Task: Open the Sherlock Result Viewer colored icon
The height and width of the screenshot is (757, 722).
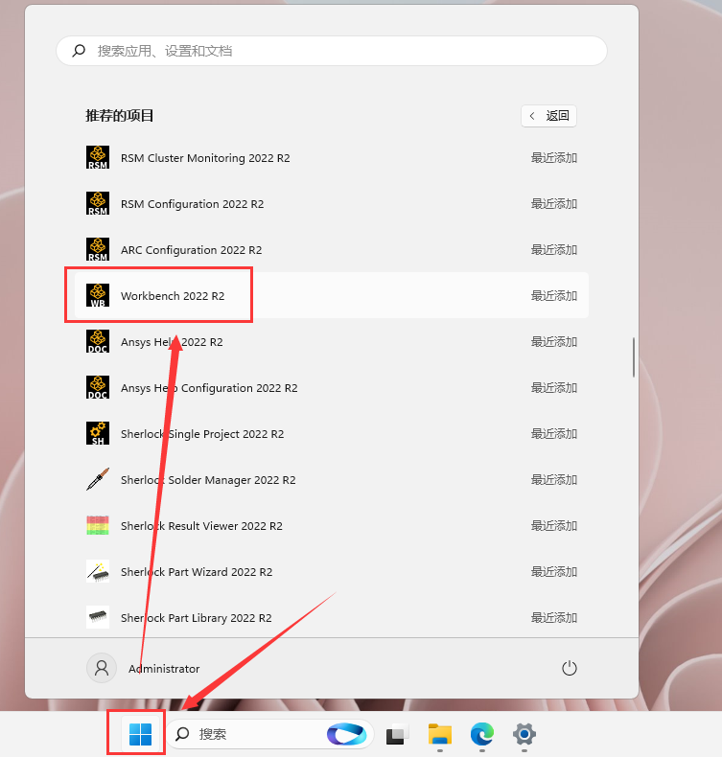Action: (x=98, y=525)
